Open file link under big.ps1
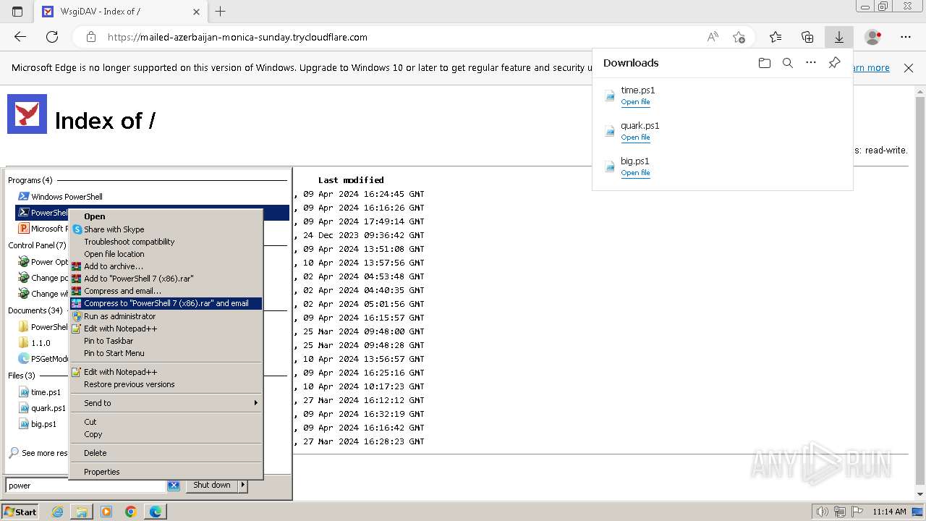 pos(635,173)
